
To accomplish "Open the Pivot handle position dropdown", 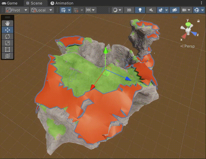I will tap(17, 10).
